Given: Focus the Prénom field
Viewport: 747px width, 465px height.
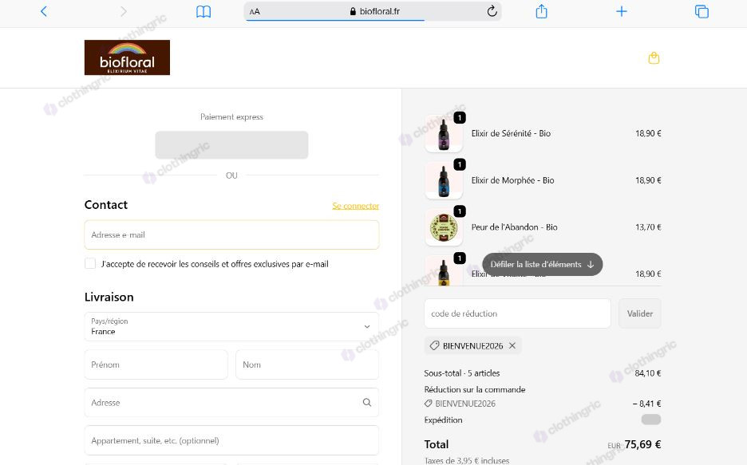Looking at the screenshot, I should [x=156, y=365].
